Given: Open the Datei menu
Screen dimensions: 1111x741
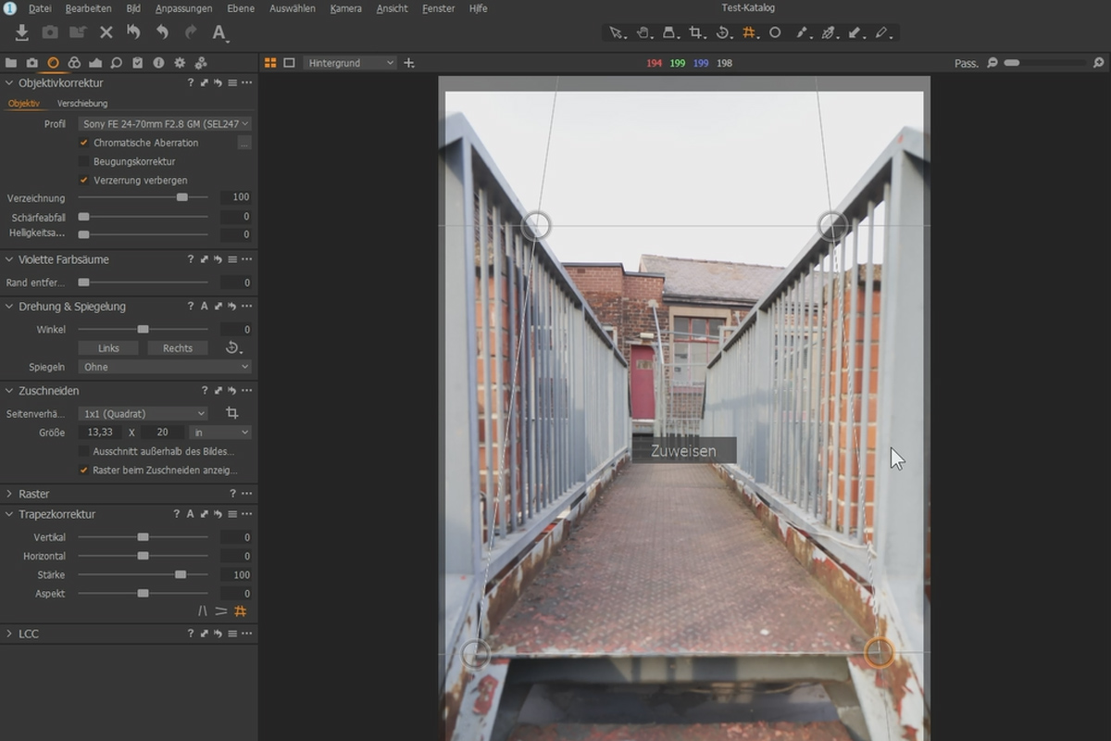Looking at the screenshot, I should (x=40, y=8).
